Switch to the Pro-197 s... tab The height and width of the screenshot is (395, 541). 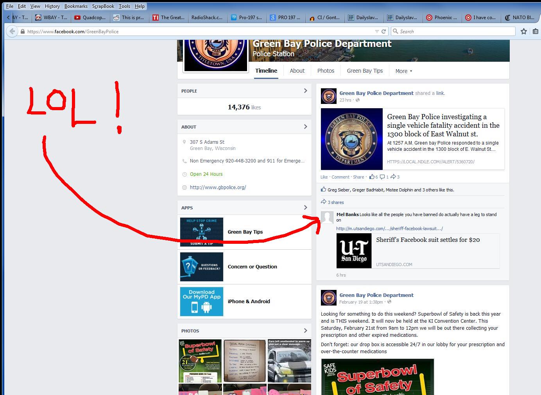[247, 18]
